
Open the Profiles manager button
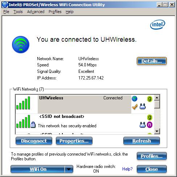[x=152, y=156]
